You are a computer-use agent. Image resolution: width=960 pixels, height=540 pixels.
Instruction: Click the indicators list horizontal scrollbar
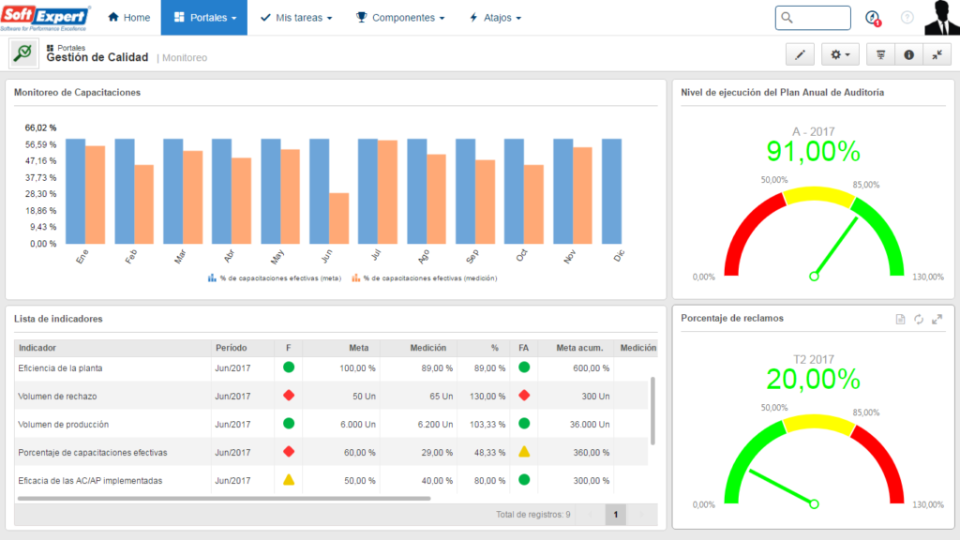click(224, 499)
